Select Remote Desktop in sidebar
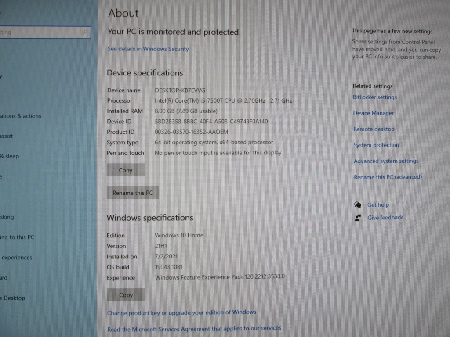450x337 pixels. (x=13, y=298)
